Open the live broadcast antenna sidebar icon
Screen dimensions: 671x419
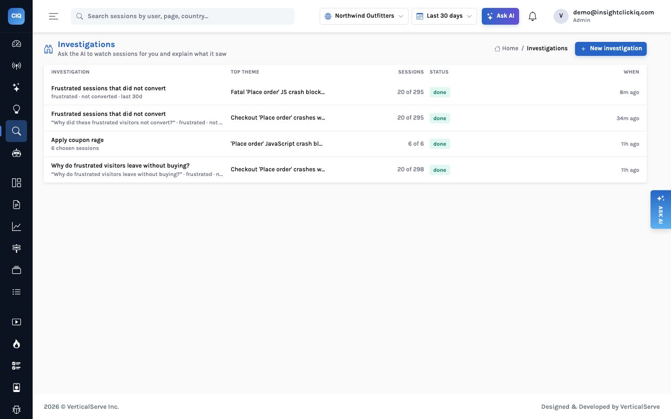[x=16, y=66]
